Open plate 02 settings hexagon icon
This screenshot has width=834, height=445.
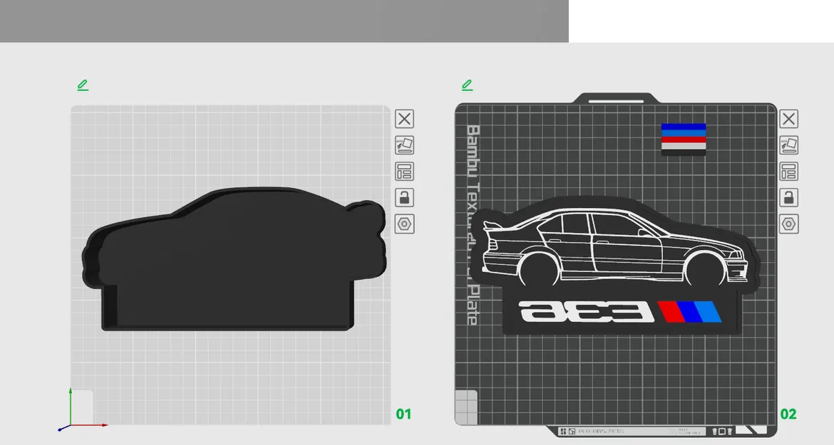pyautogui.click(x=789, y=224)
